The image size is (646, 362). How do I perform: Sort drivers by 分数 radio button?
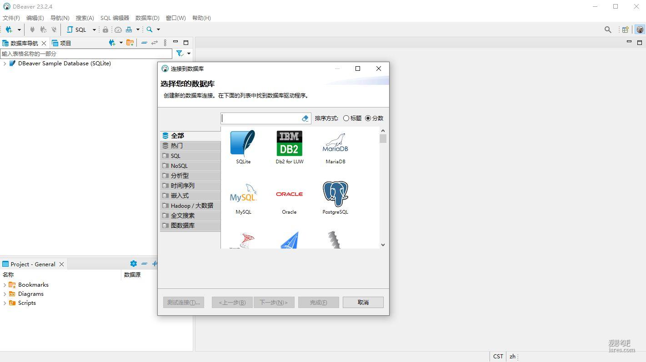tap(368, 118)
